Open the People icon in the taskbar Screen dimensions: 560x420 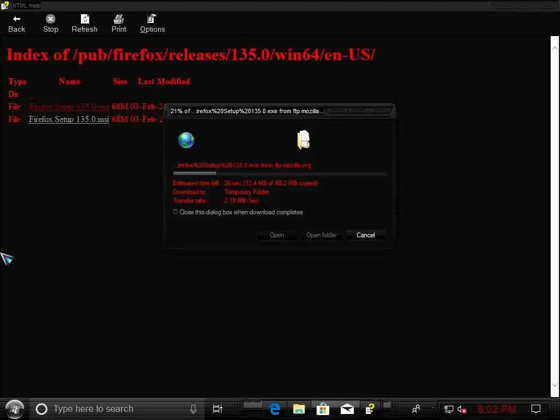coord(416,409)
